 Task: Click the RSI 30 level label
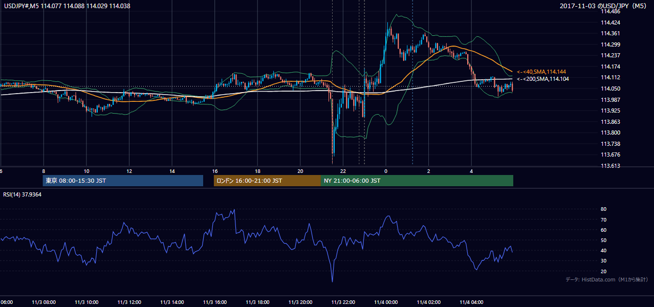[604, 261]
